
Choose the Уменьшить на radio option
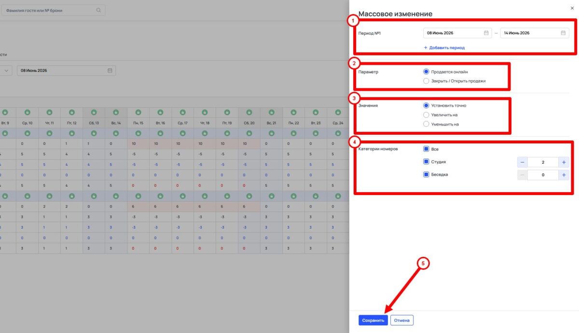(x=426, y=124)
